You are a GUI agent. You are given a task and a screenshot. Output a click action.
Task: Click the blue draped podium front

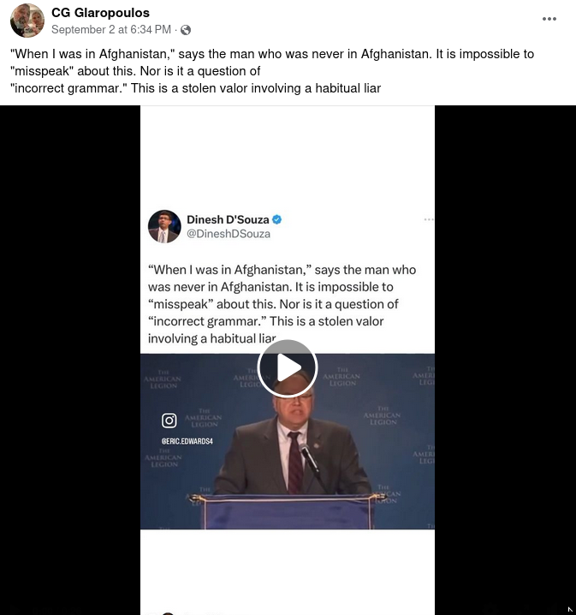click(288, 512)
